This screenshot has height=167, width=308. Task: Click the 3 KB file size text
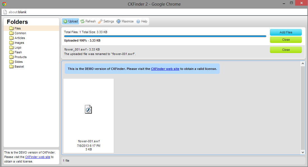tap(89, 149)
